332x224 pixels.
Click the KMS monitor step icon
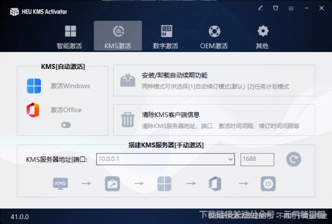click(x=60, y=183)
